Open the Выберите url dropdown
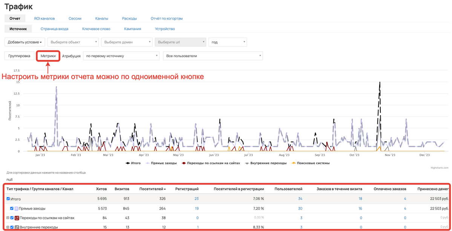452x231 pixels. click(181, 42)
